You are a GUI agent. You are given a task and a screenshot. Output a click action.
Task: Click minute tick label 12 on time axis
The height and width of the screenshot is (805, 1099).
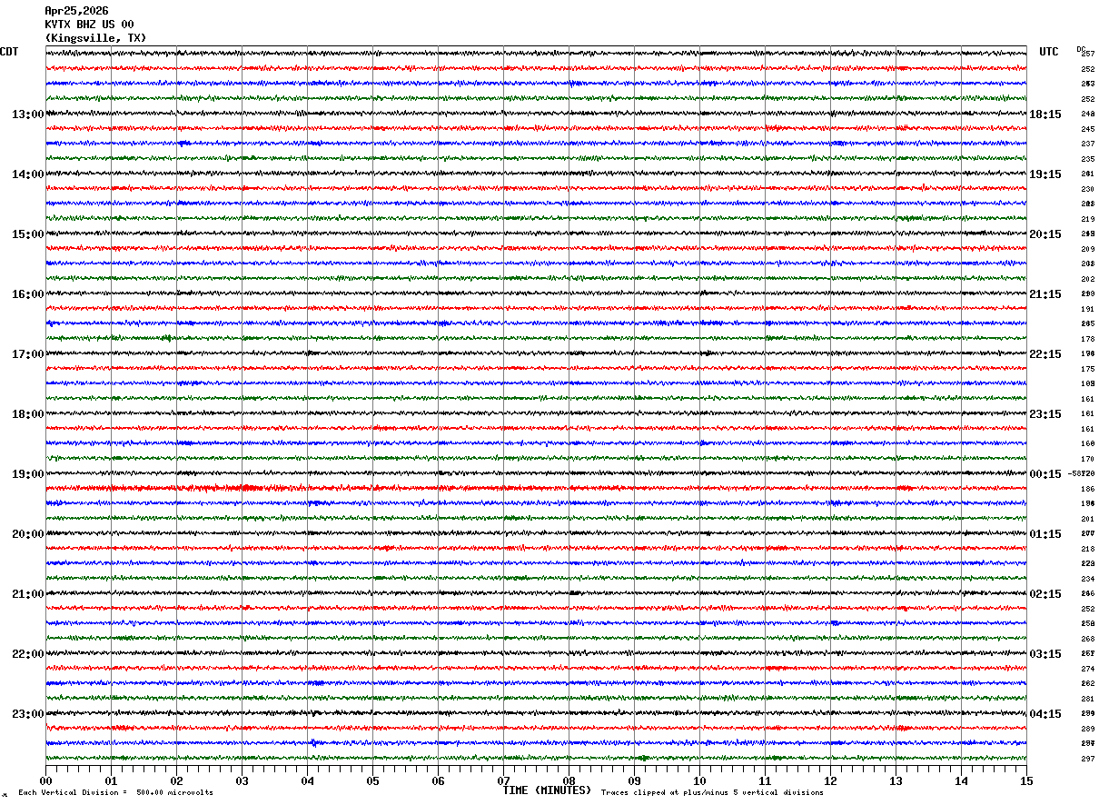coord(830,780)
